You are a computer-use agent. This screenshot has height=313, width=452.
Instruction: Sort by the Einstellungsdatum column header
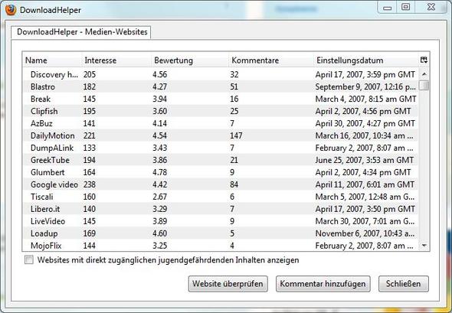366,60
